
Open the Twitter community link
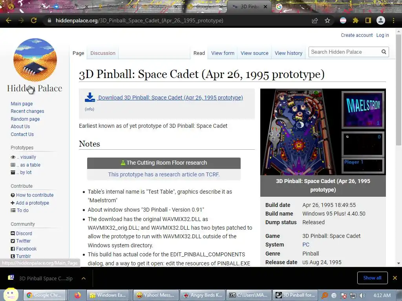coord(23,241)
